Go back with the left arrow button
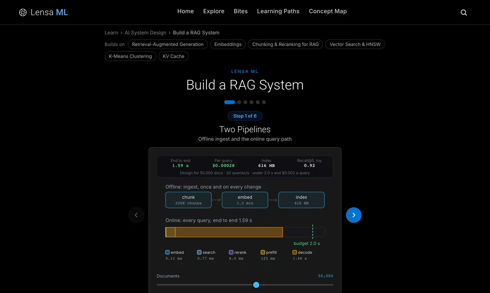This screenshot has width=490, height=293. 136,215
